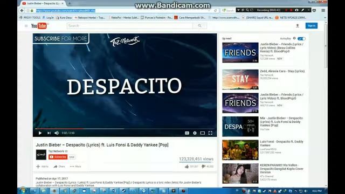Click the red Subscribe button
345x194 pixels.
coord(58,157)
